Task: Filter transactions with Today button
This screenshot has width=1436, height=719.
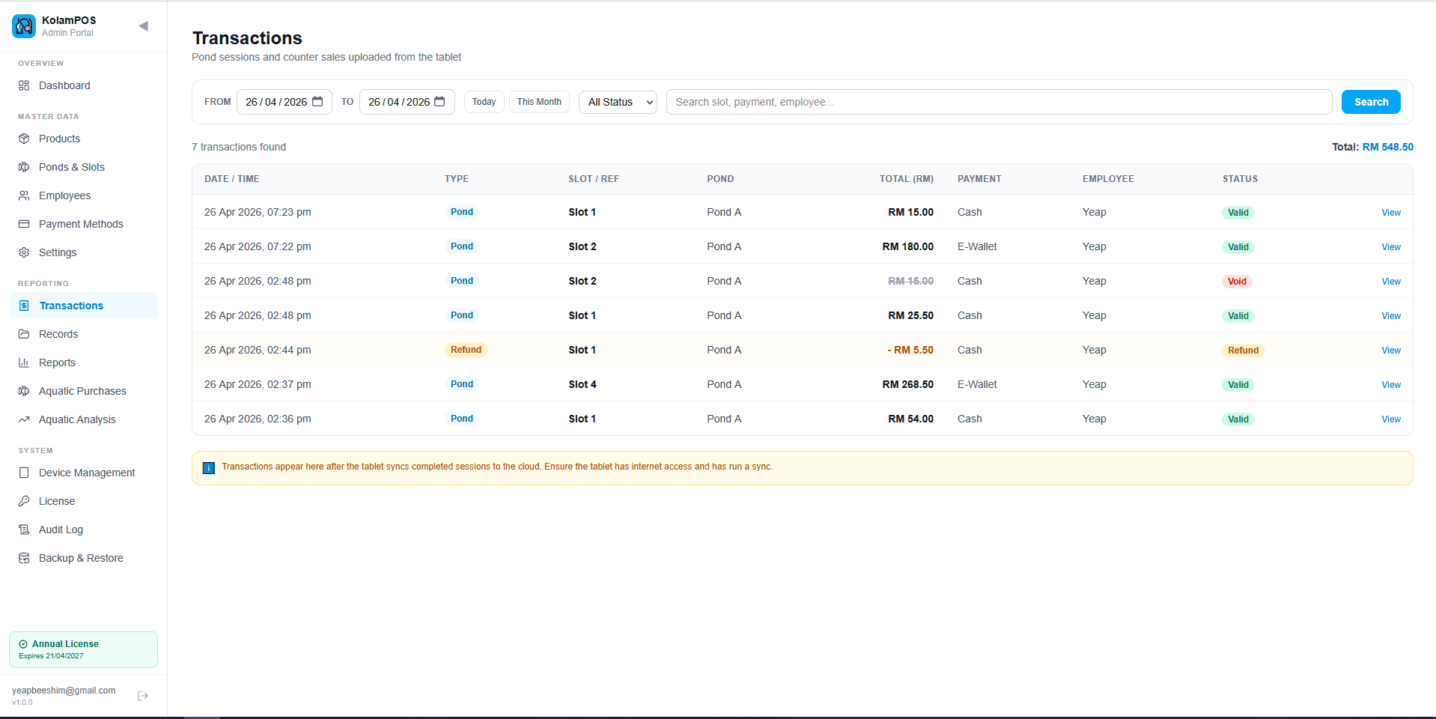Action: (x=484, y=102)
